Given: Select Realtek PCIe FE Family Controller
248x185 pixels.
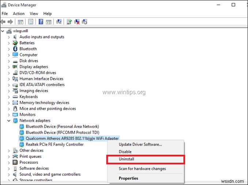Looking at the screenshot, I should [55, 144].
